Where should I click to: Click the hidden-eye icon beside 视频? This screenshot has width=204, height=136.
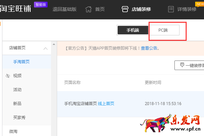point(8,76)
